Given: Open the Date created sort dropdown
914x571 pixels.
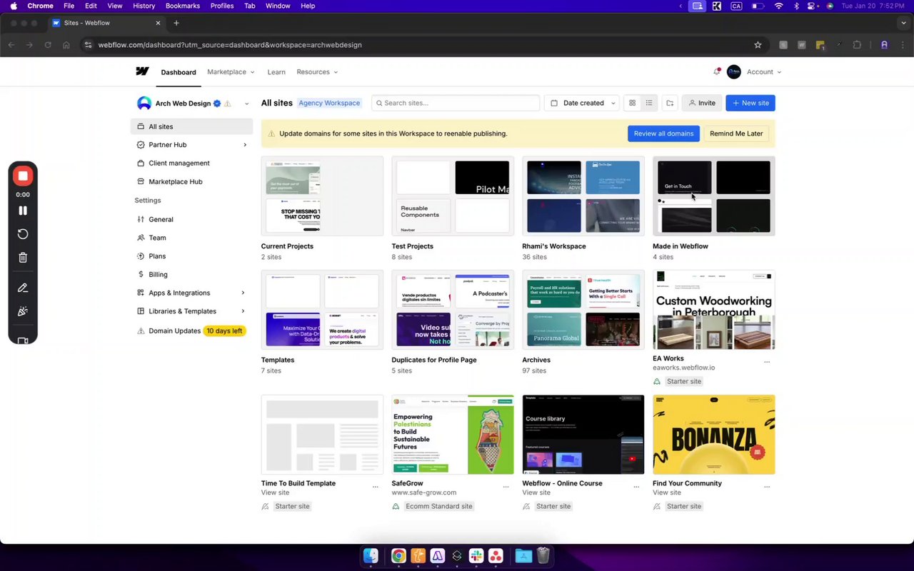Looking at the screenshot, I should click(x=583, y=103).
